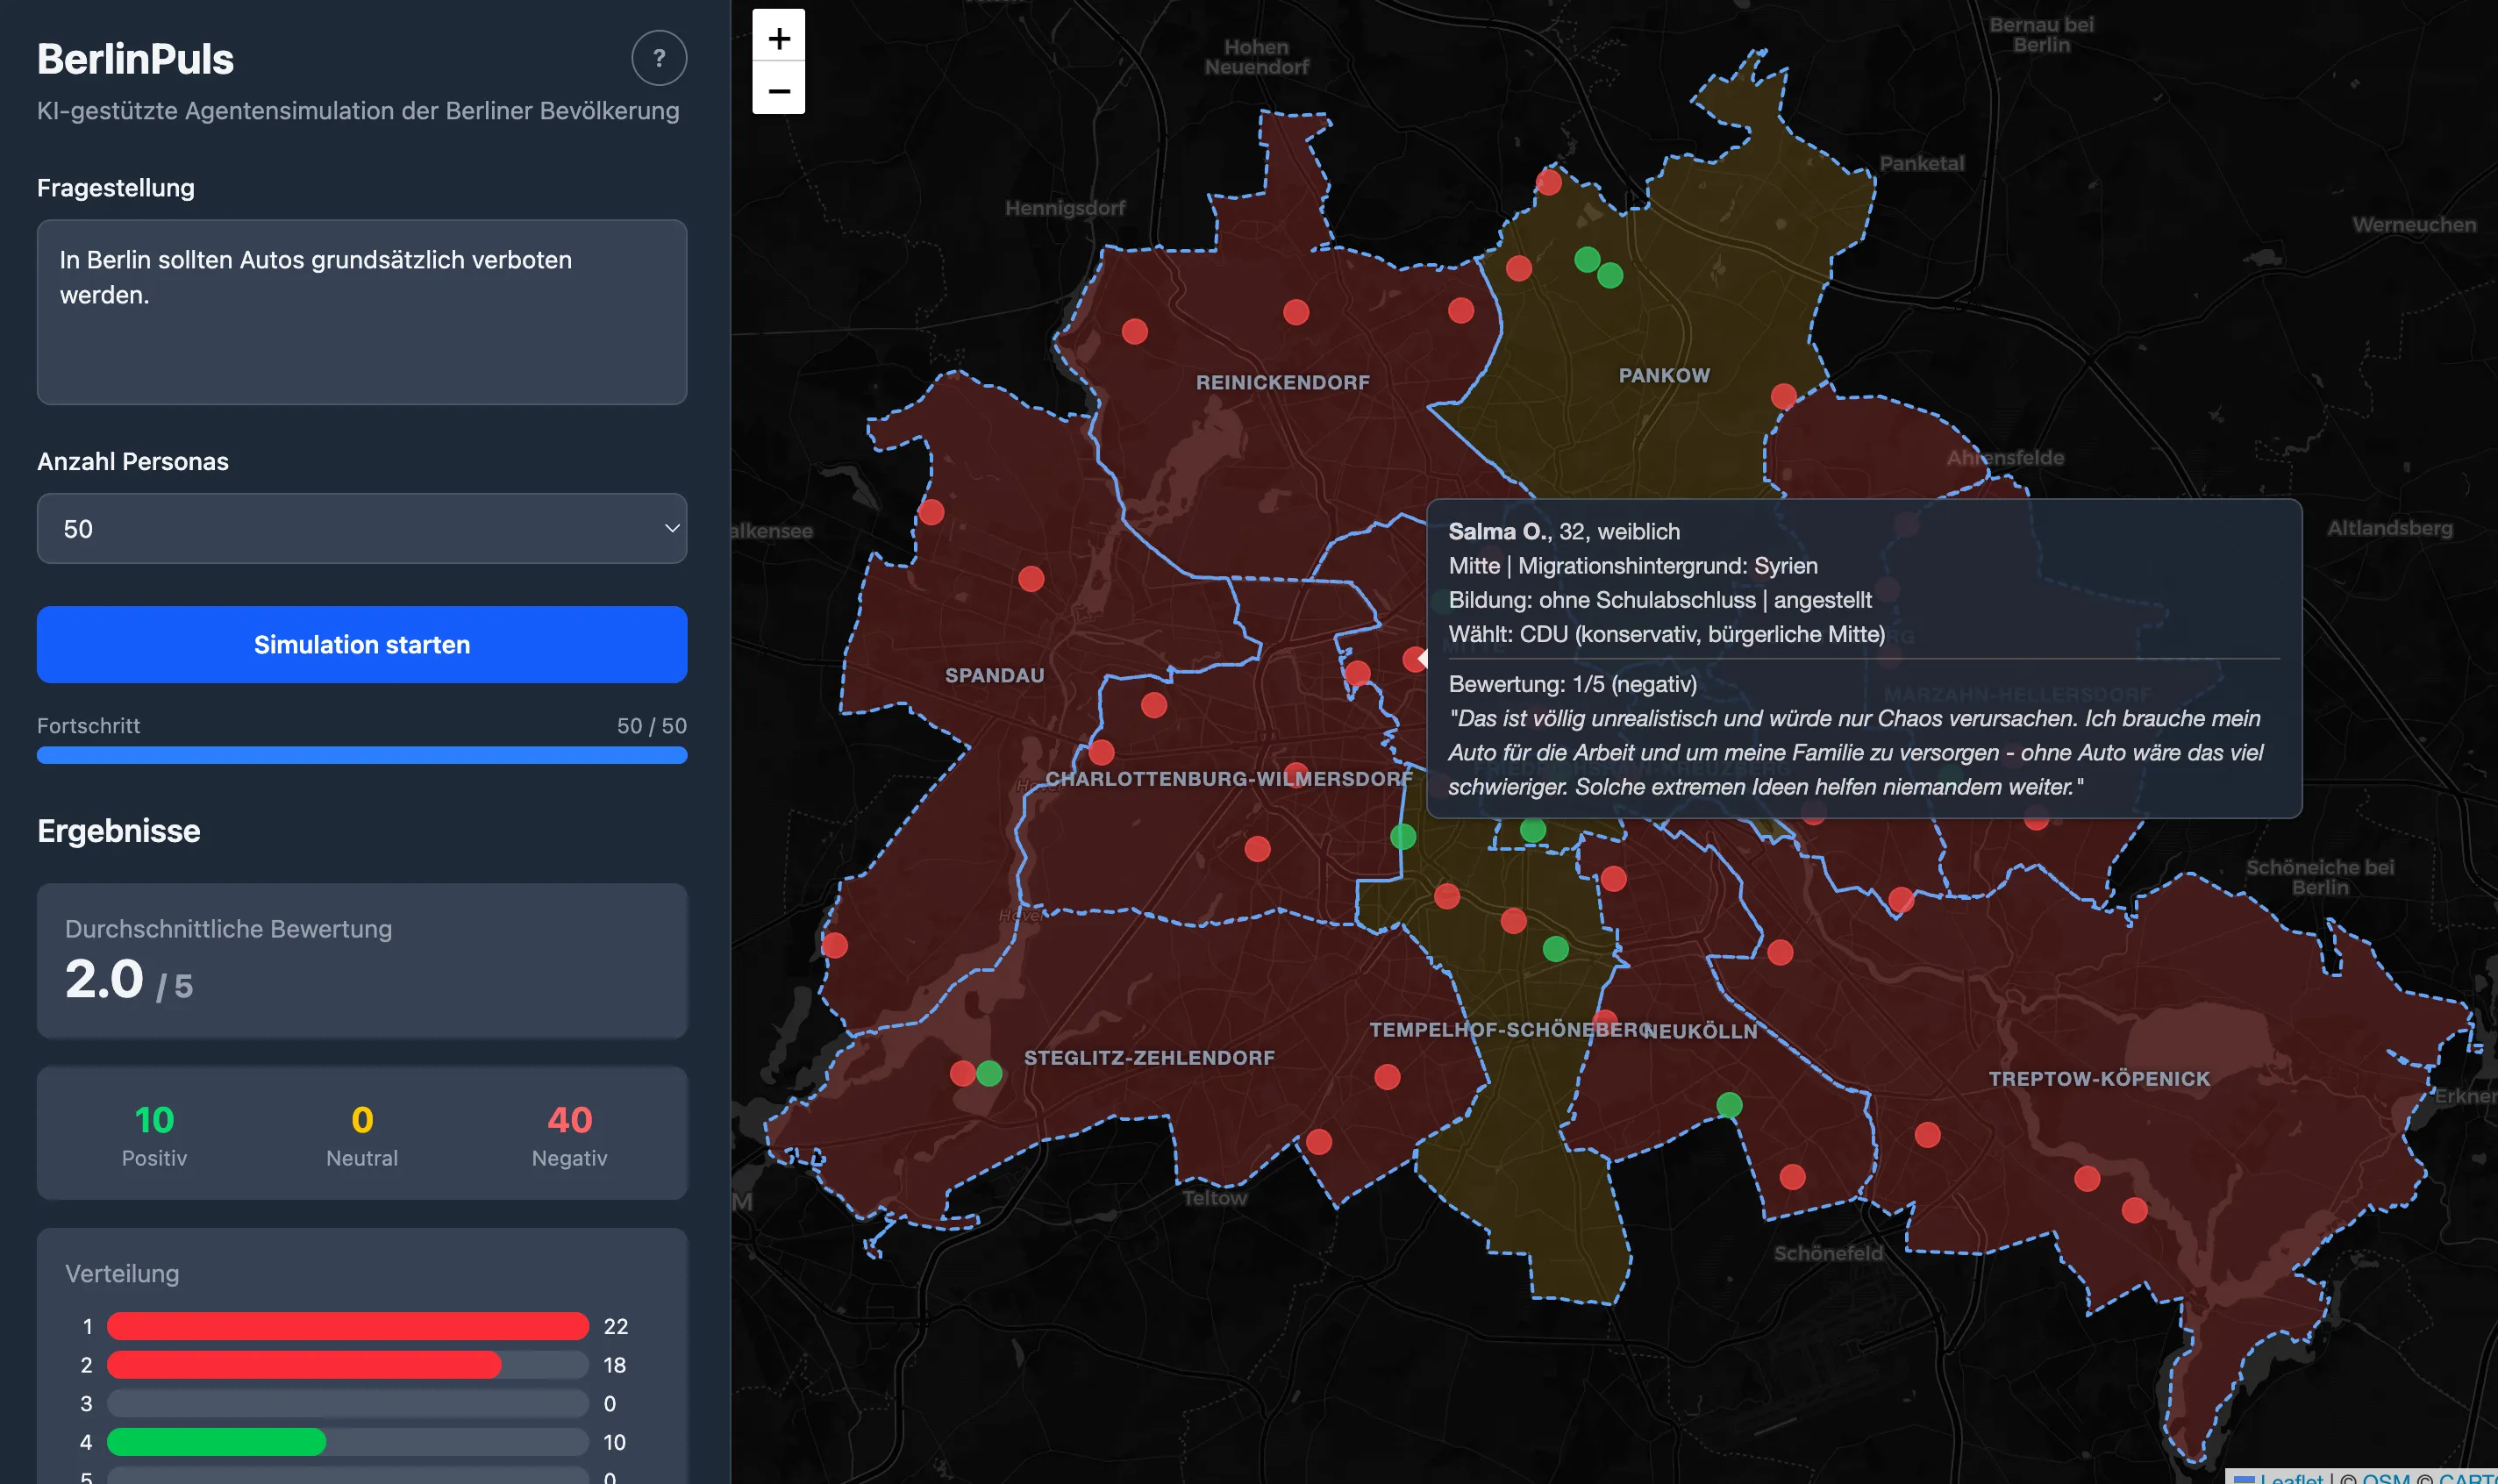Click the empty distribution bar for rating 3
2498x1484 pixels.
(347, 1403)
